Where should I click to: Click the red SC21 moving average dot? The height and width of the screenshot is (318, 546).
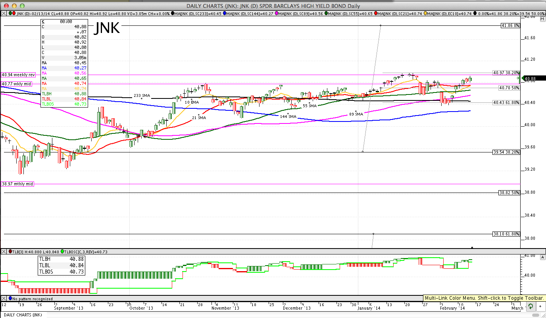(x=375, y=13)
